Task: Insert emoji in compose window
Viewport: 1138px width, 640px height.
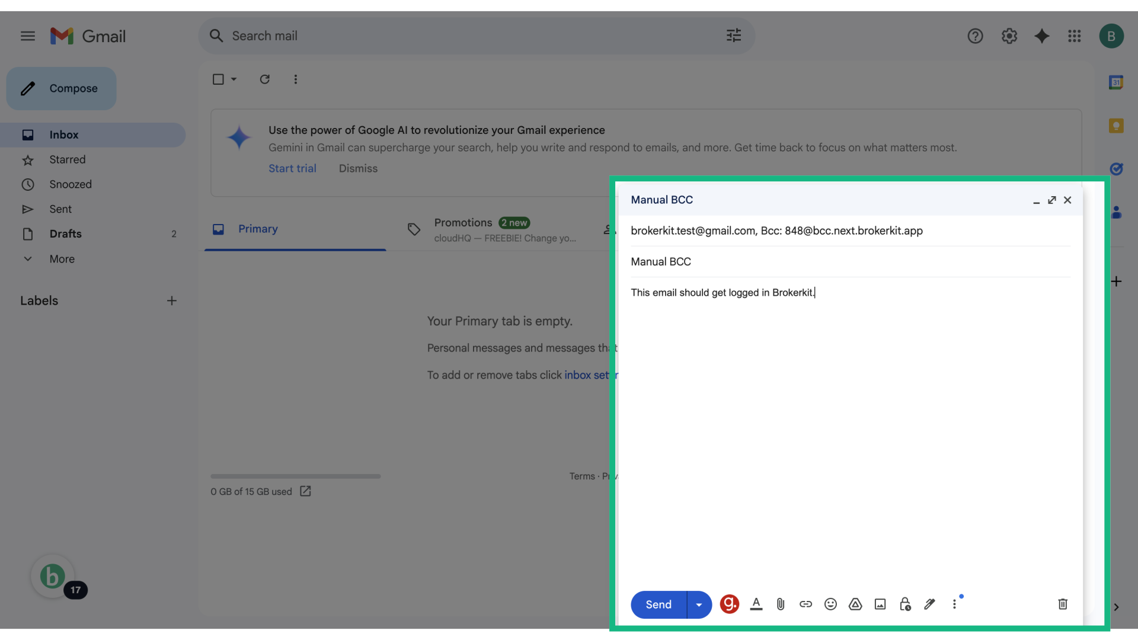Action: 830,604
